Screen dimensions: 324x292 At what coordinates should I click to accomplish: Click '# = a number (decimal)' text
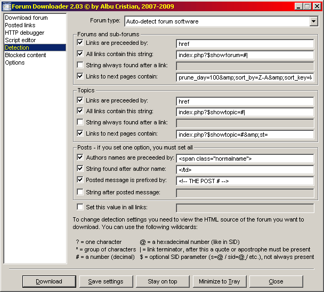click(x=105, y=257)
